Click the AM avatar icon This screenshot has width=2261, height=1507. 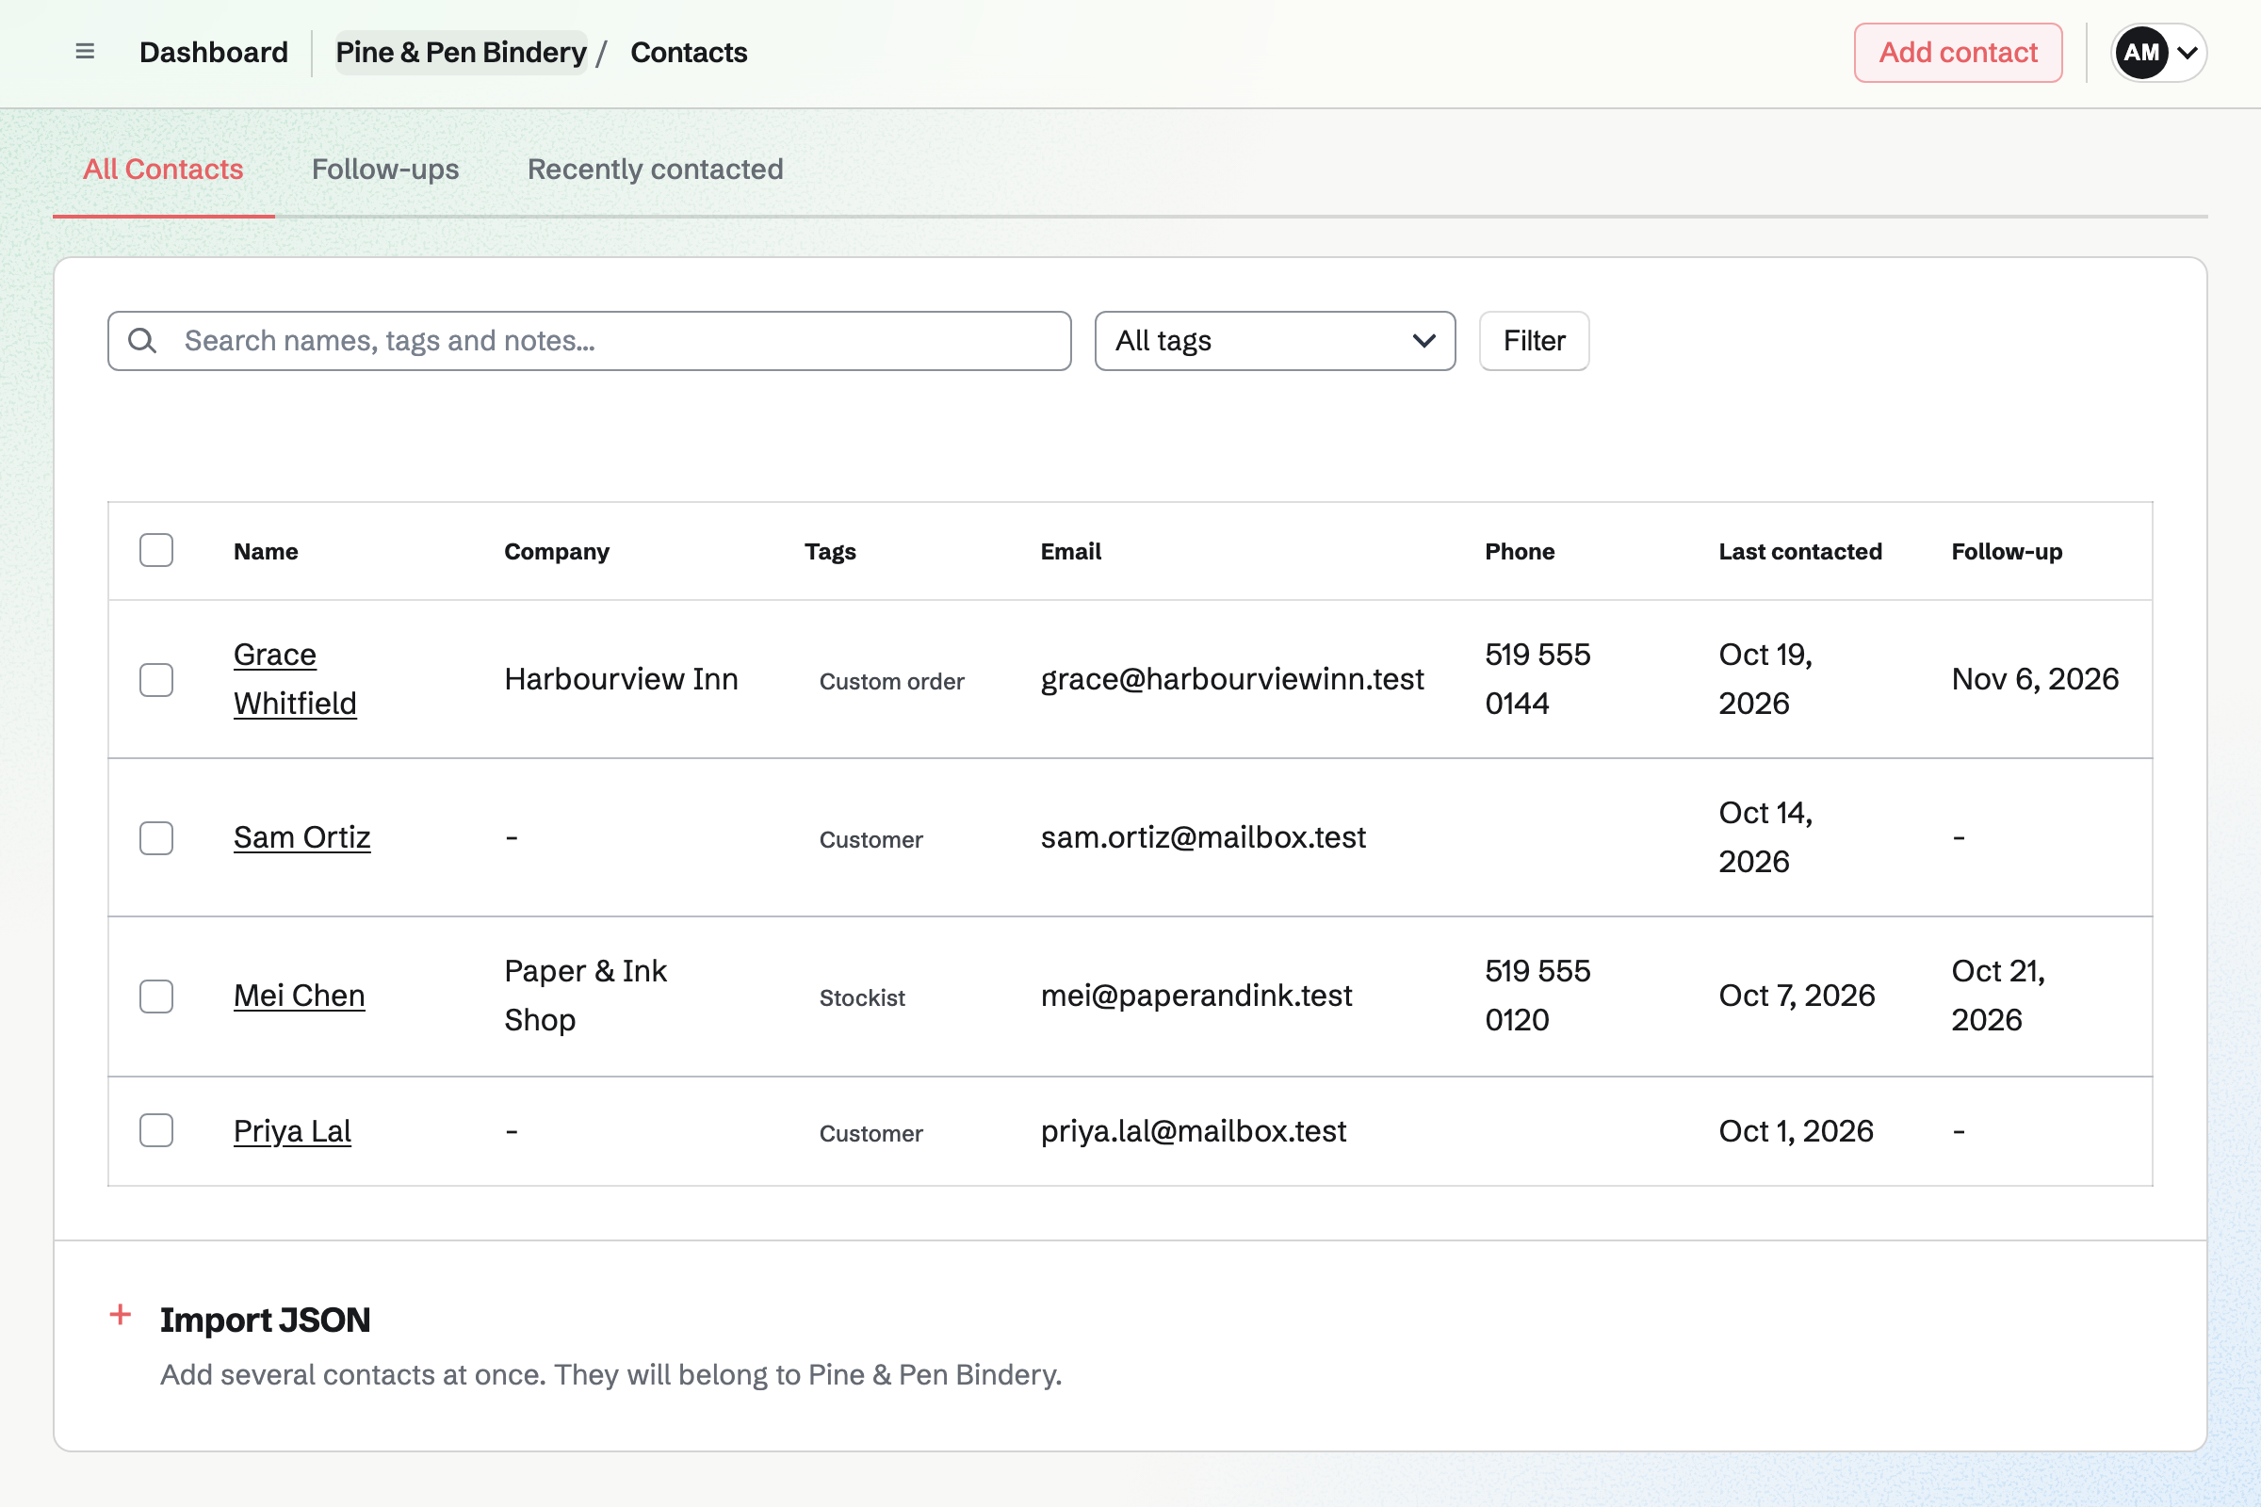click(x=2140, y=52)
